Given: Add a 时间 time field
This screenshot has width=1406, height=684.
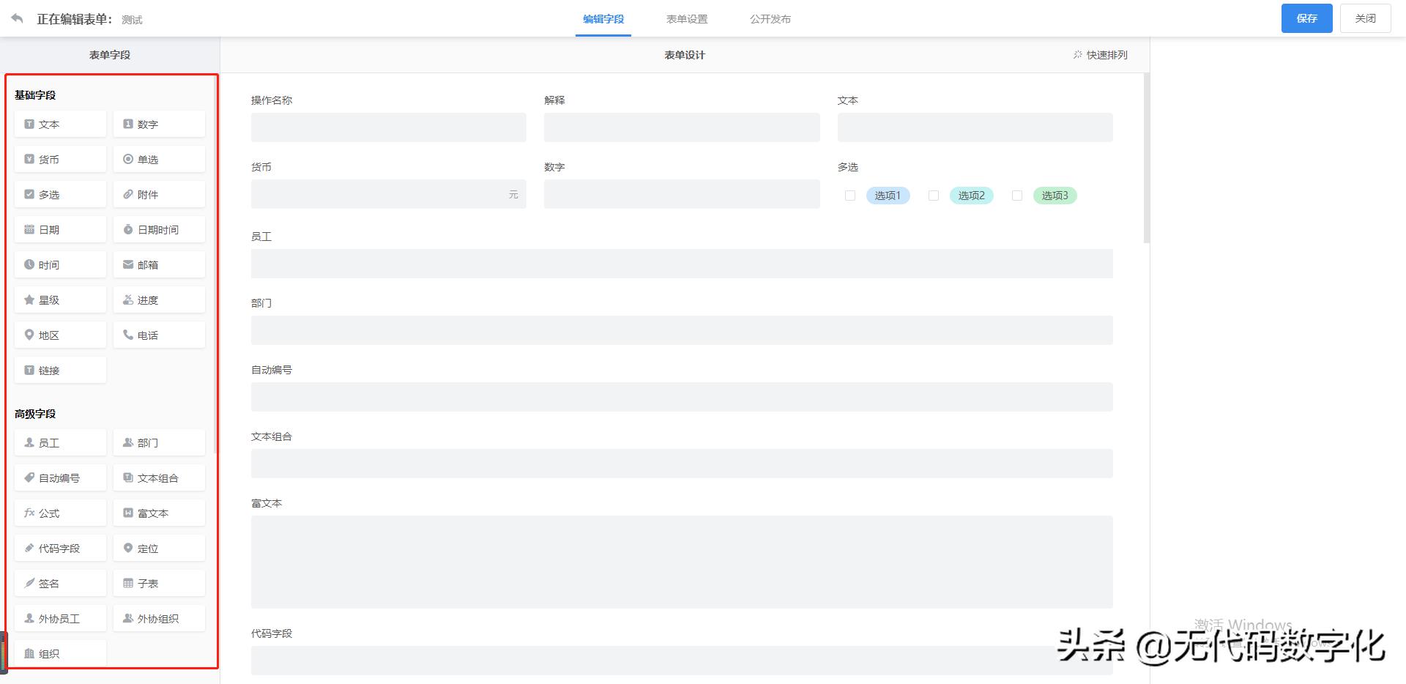Looking at the screenshot, I should (60, 265).
